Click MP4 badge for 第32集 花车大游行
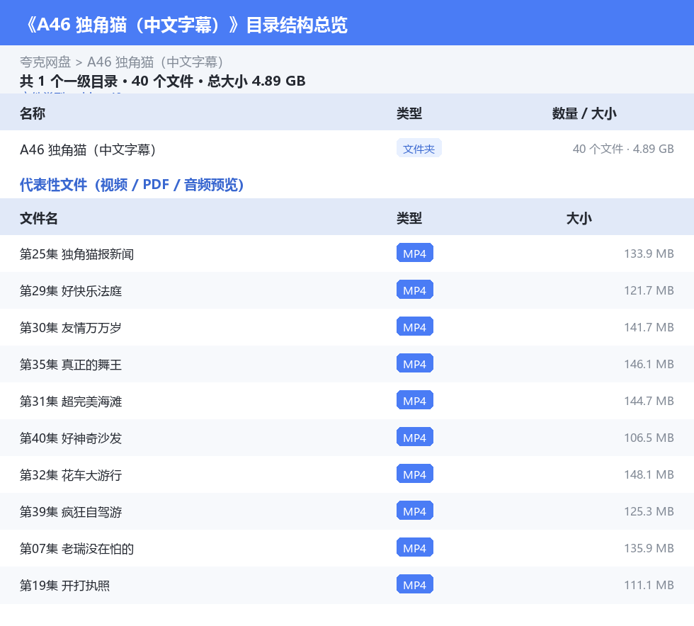 (415, 474)
